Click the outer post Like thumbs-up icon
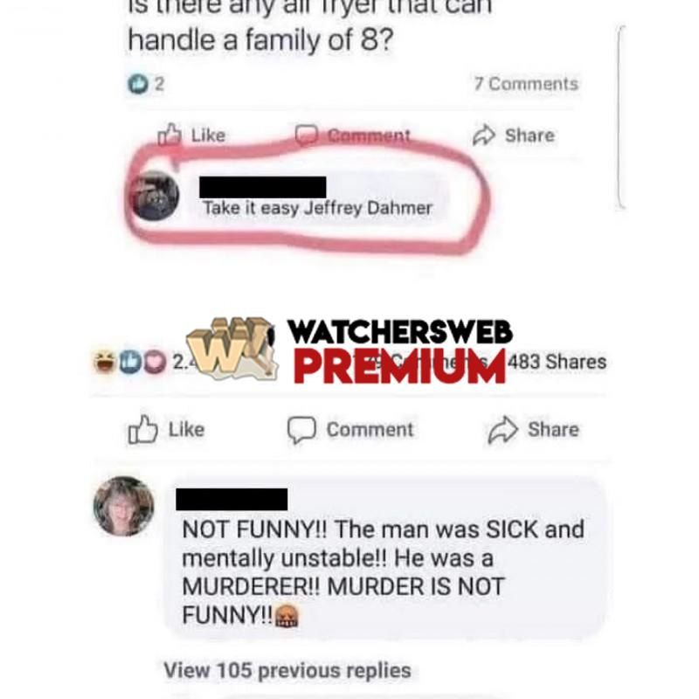Viewport: 699px width, 699px height. 142,430
